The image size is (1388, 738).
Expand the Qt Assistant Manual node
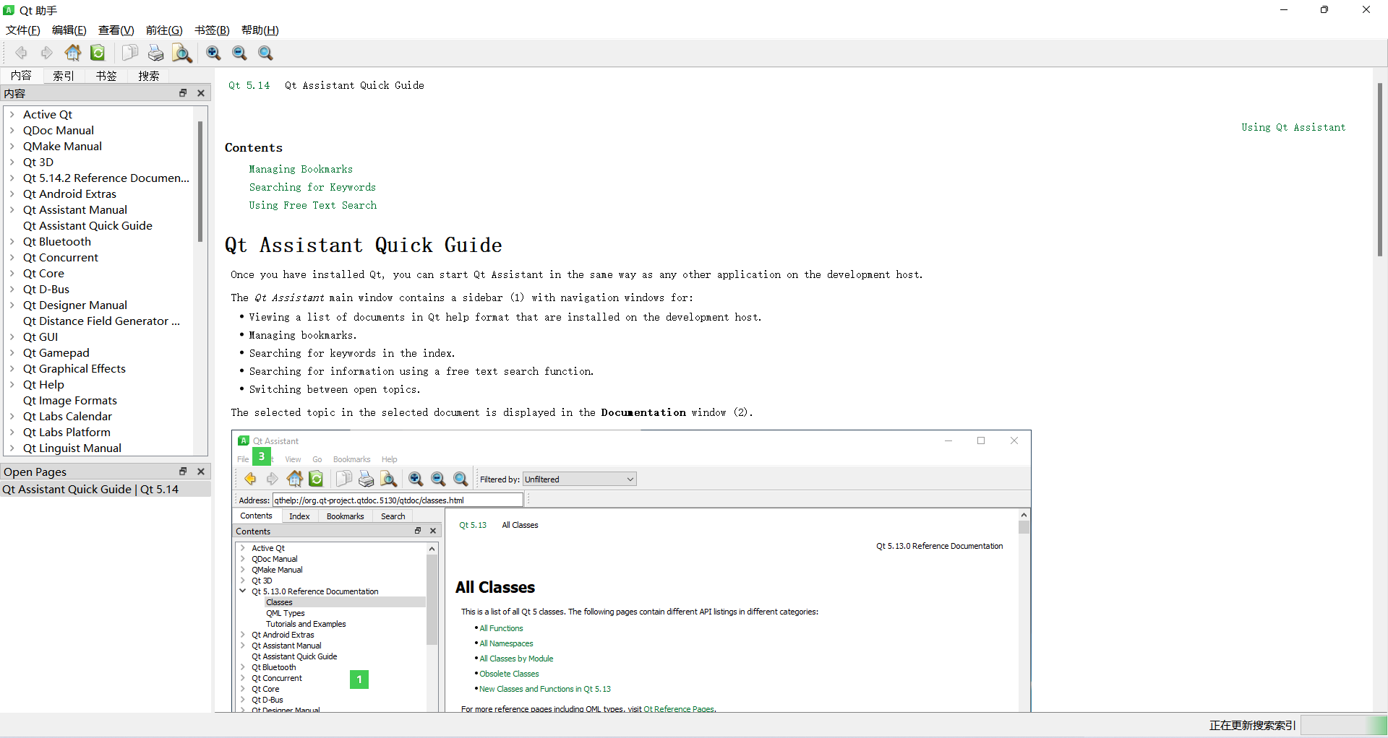(x=12, y=209)
